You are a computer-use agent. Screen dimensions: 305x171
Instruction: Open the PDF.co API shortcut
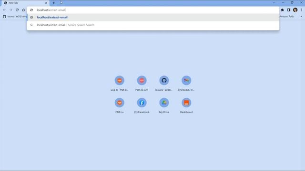(x=142, y=84)
